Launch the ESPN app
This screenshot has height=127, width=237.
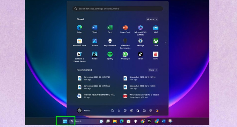[x=156, y=56]
